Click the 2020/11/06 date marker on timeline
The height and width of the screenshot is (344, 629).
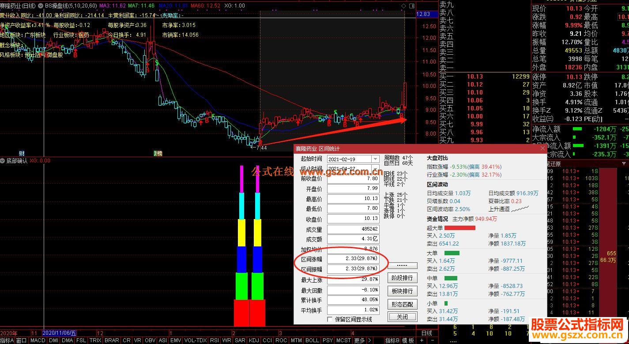point(60,333)
